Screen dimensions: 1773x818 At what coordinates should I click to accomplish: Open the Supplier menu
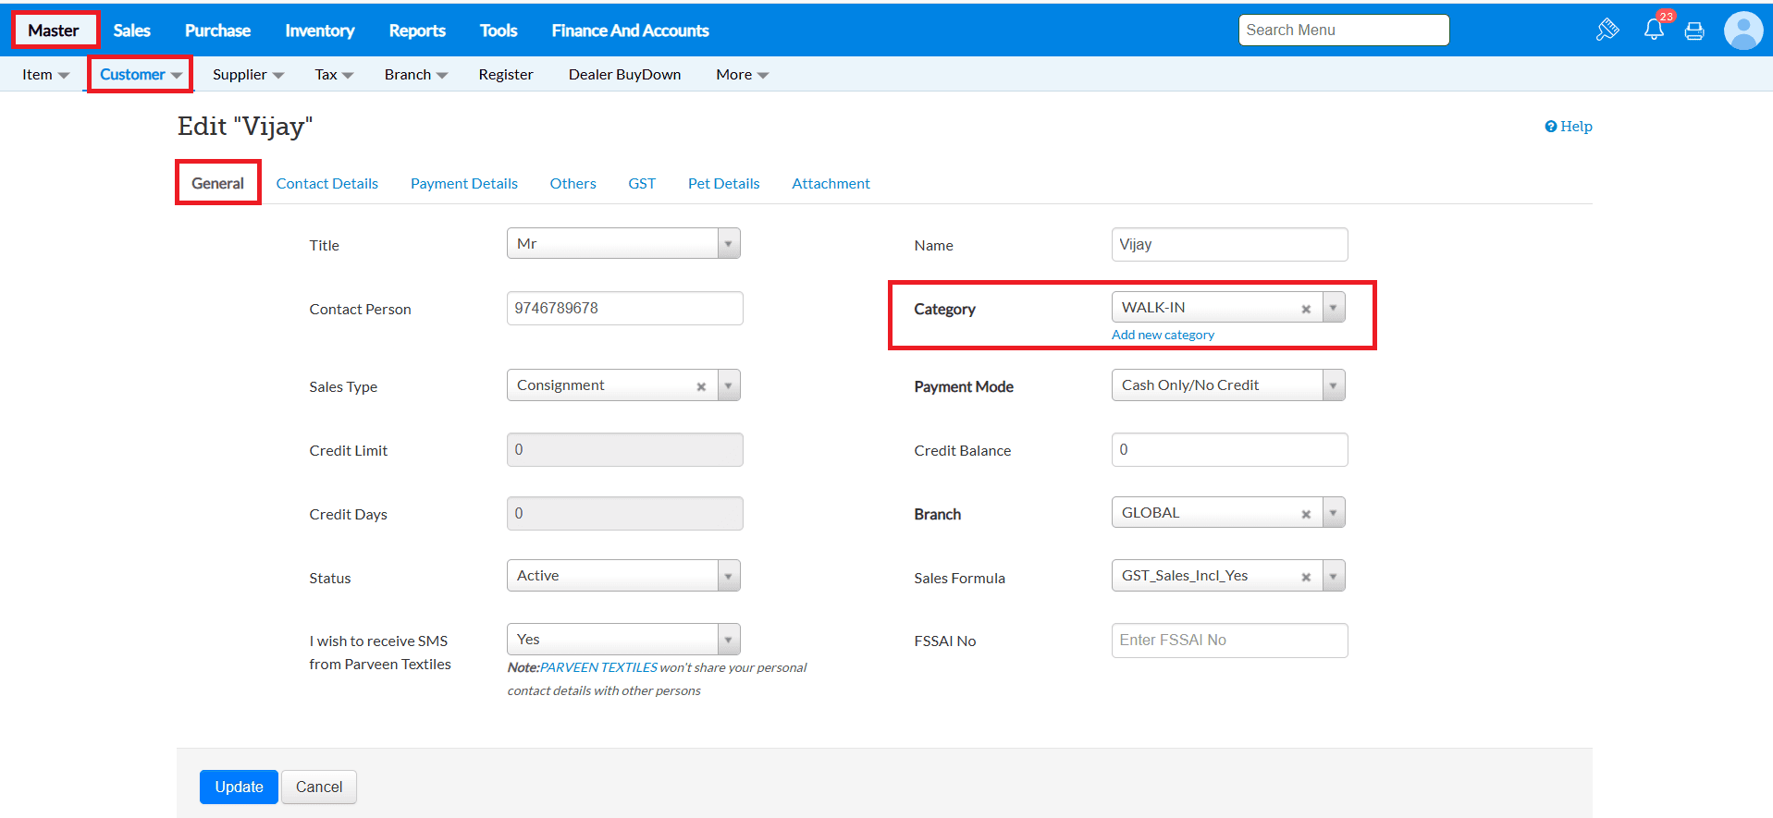[x=247, y=75]
